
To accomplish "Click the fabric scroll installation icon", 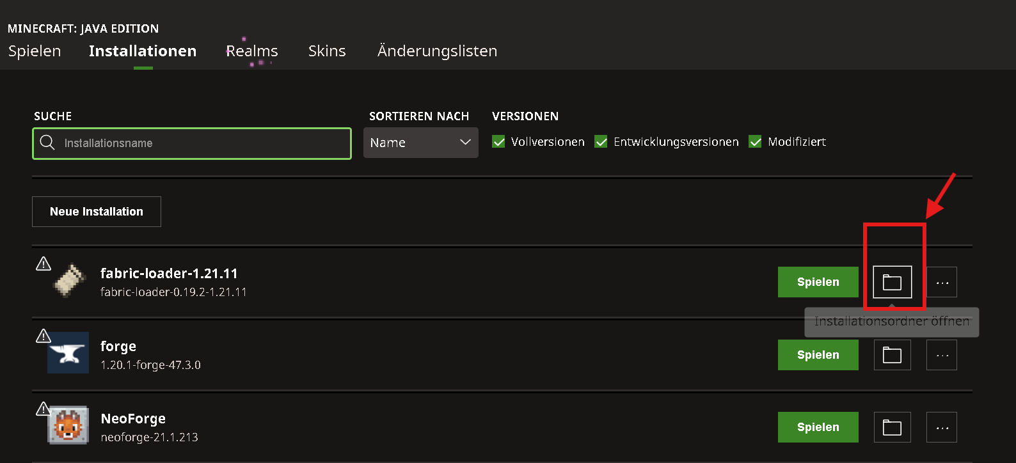I will click(69, 281).
